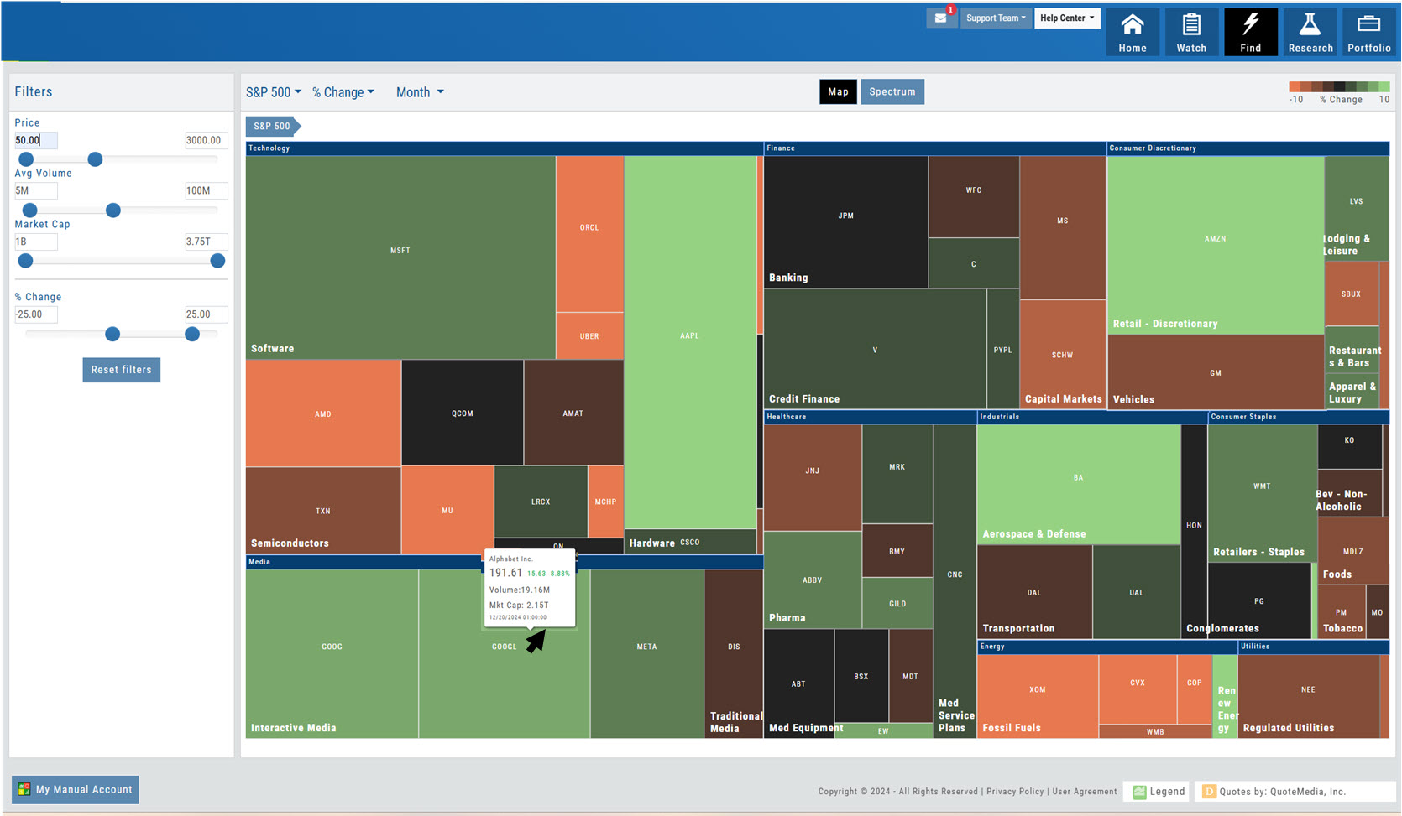Select the Find lightning icon
This screenshot has width=1402, height=816.
(x=1250, y=33)
